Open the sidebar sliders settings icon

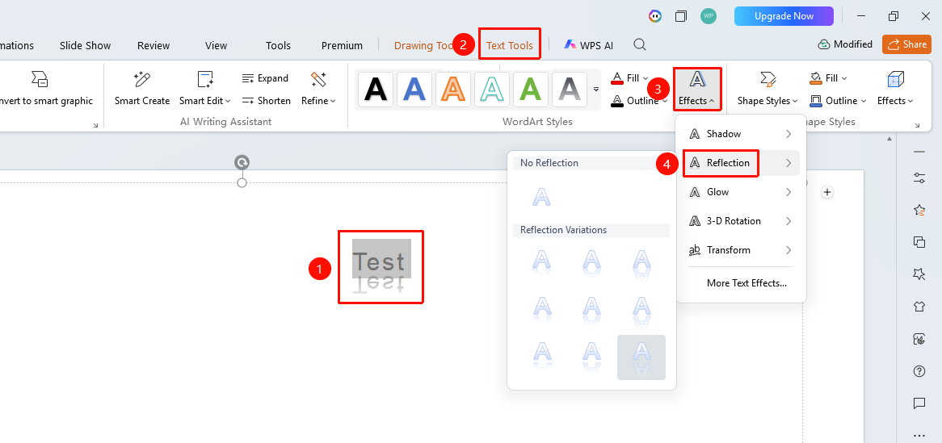point(919,178)
